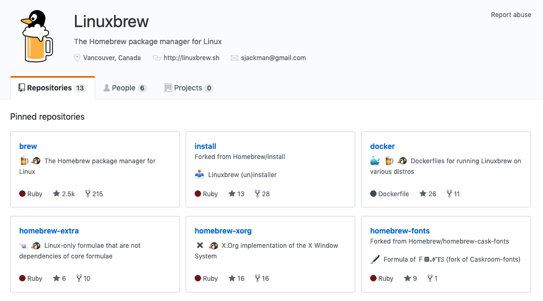Click the repositories count badge 13
Viewport: 543px width, 301px height.
coord(80,88)
